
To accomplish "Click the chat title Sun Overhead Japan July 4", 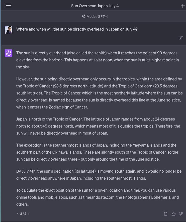I will 95,6.
